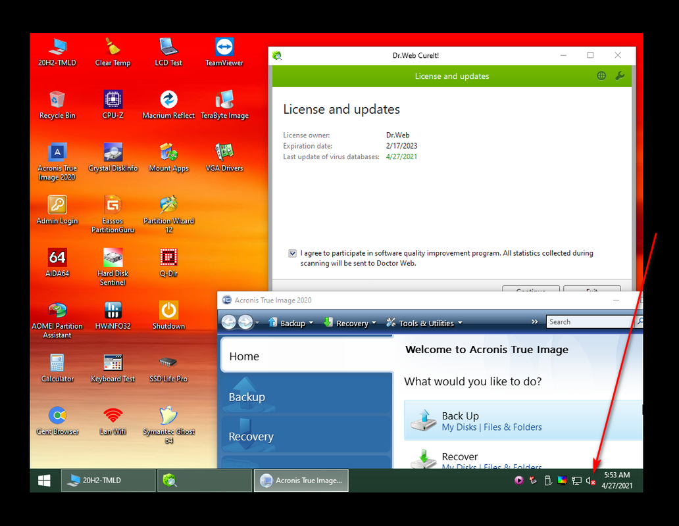The image size is (679, 526).
Task: Select the TeraByte Image icon
Action: (224, 105)
